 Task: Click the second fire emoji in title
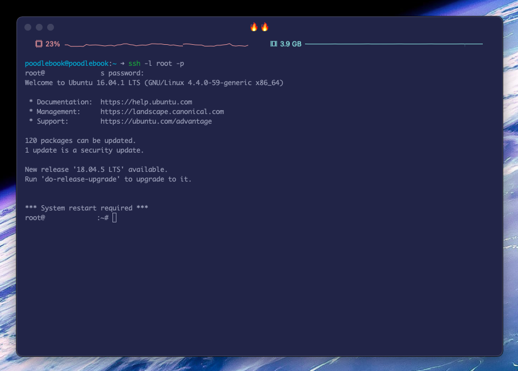click(265, 27)
